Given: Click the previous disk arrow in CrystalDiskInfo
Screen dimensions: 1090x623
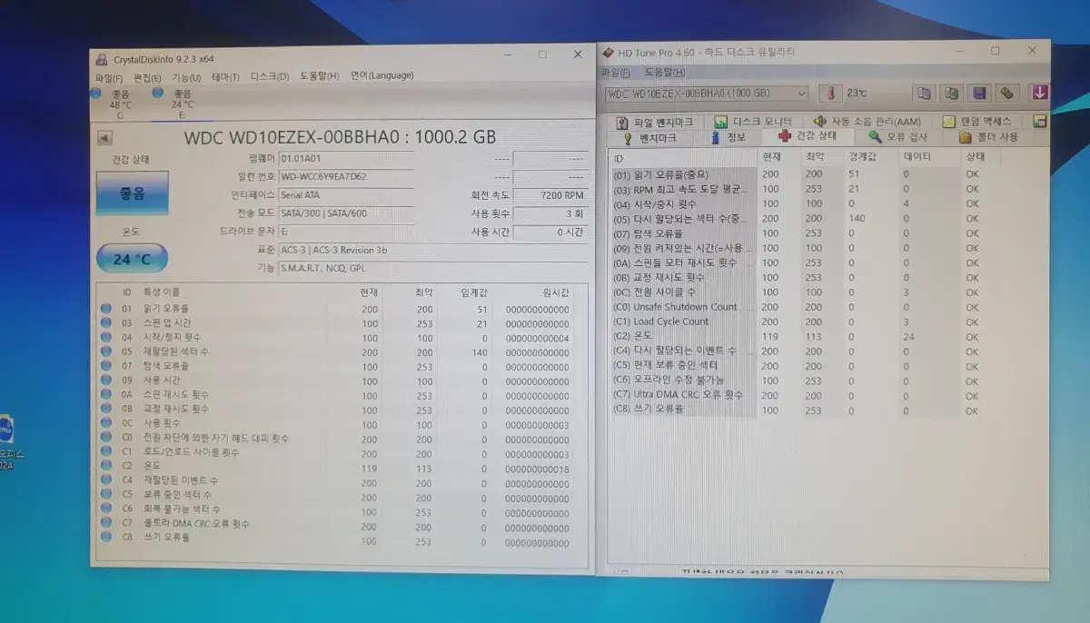Looking at the screenshot, I should (x=104, y=138).
